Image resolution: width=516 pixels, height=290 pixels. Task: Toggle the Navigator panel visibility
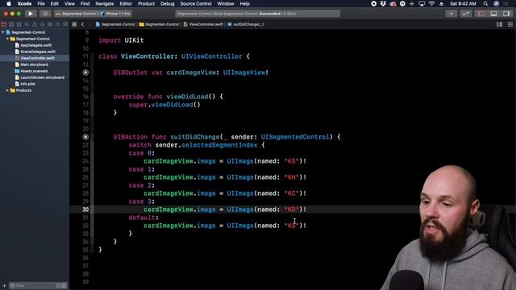[481, 14]
